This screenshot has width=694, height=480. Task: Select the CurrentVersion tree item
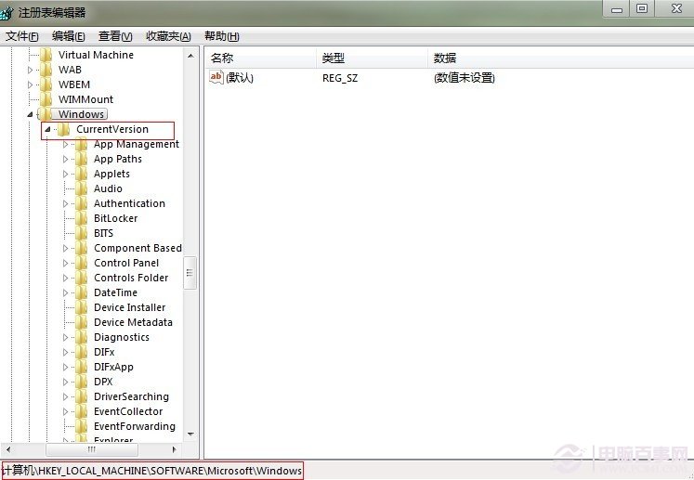[112, 129]
